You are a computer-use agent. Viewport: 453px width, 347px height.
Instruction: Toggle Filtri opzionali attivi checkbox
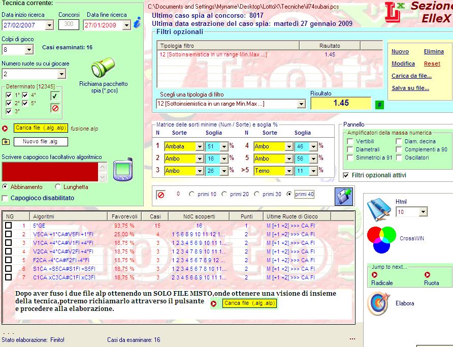pos(346,175)
